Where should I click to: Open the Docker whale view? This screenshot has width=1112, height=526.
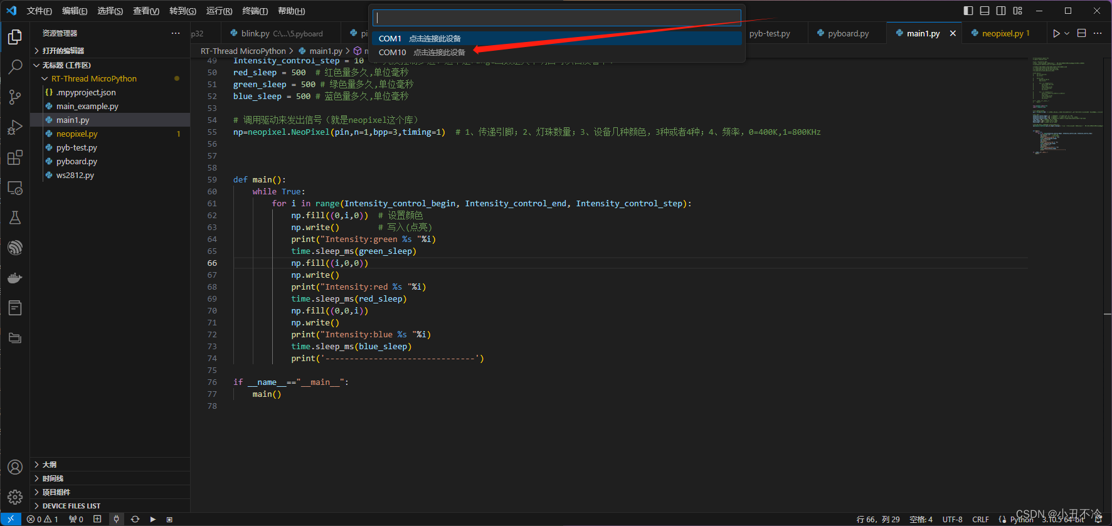click(x=15, y=278)
